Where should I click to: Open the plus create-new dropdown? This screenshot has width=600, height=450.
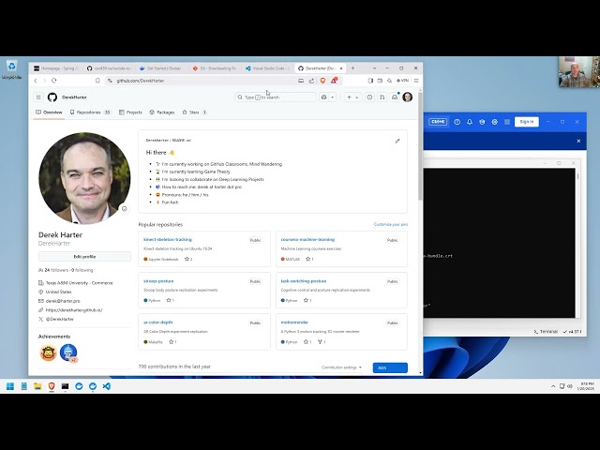pyautogui.click(x=352, y=97)
